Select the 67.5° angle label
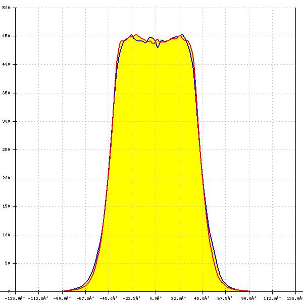This screenshot has height=303, width=303. click(x=226, y=298)
